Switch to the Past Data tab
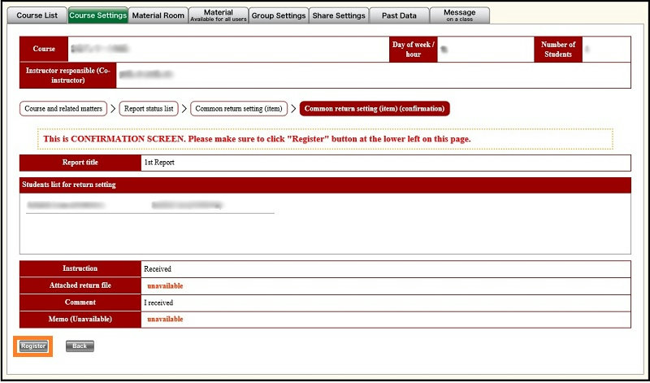 (398, 15)
